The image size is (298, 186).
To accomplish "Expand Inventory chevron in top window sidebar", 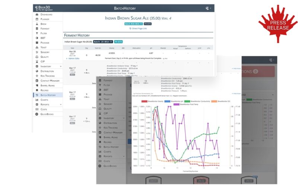I will (61, 67).
